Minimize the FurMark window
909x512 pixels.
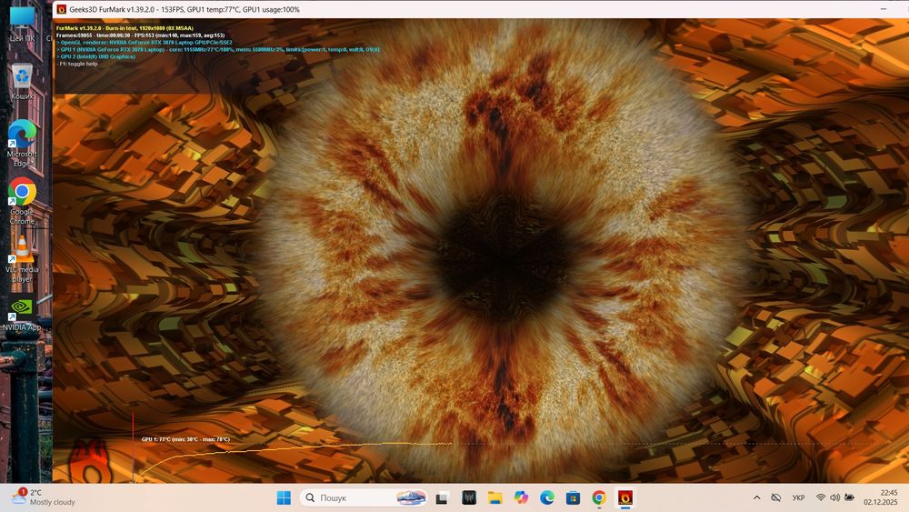tap(883, 9)
